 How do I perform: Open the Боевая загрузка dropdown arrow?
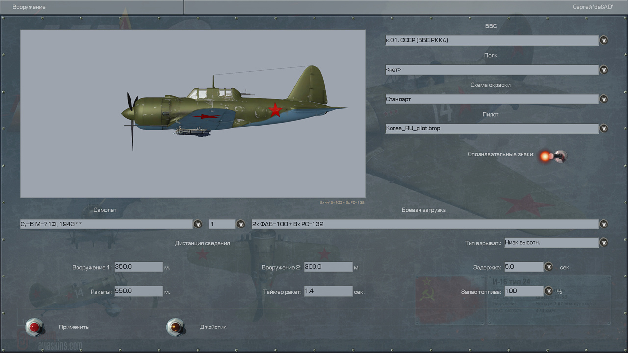point(603,224)
